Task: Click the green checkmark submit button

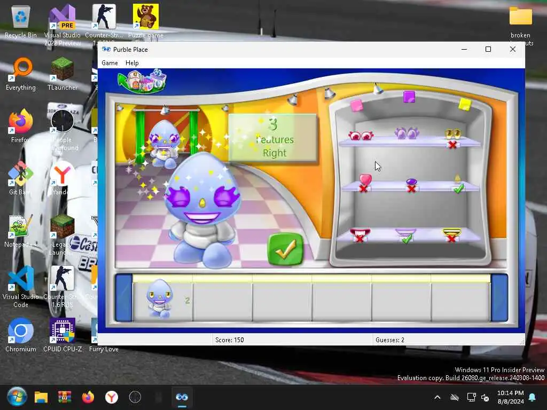Action: point(285,249)
